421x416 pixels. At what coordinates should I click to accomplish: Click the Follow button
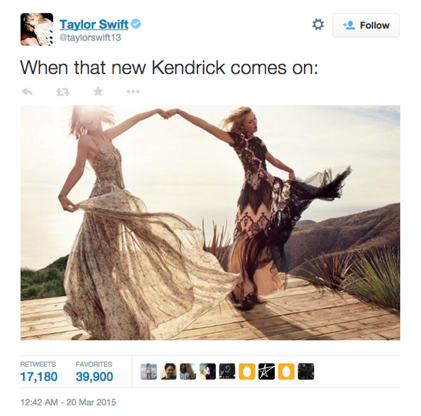[366, 25]
